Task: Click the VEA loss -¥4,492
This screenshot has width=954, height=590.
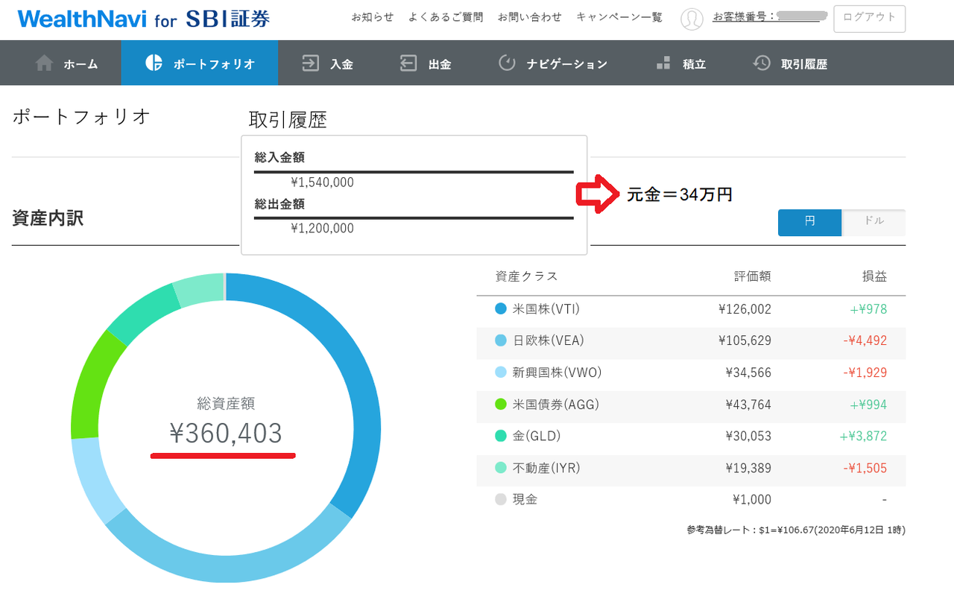Action: [865, 340]
